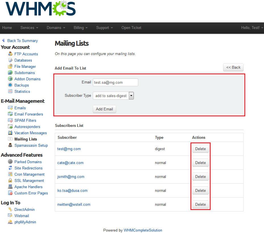The height and width of the screenshot is (233, 264).
Task: Open the Hello, Test! user dropdown
Action: [252, 28]
